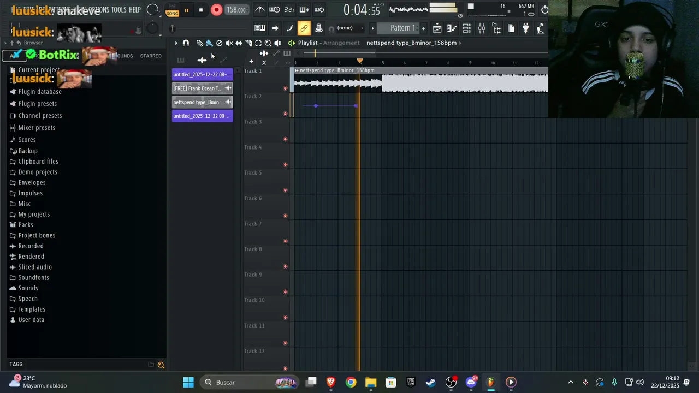699x393 pixels.
Task: Select the Mute tool in Playlist
Action: tap(229, 43)
